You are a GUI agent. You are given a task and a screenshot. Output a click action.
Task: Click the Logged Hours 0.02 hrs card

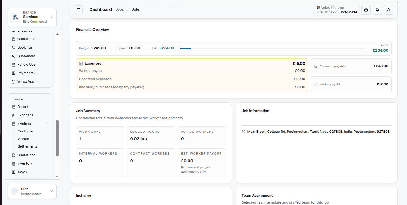151,136
